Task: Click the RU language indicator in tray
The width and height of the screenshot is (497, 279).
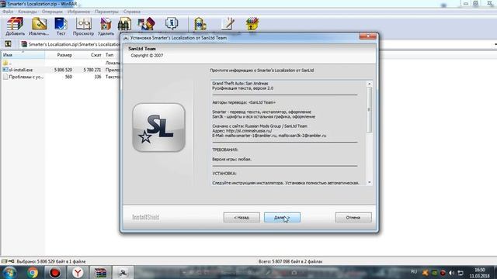Action: [x=414, y=272]
